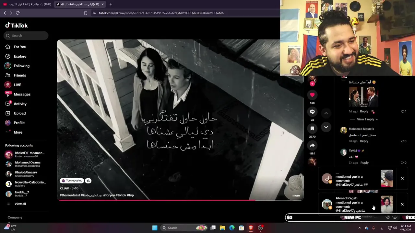Open the spinning sound disc avatar
The height and width of the screenshot is (233, 415).
coord(312,161)
